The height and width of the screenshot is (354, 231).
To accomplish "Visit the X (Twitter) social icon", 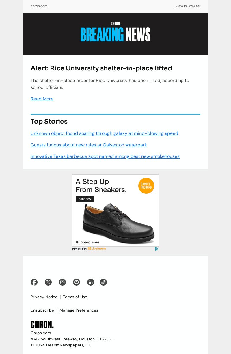I will tap(48, 282).
